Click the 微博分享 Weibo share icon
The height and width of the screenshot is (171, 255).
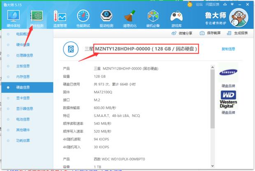tap(174, 33)
